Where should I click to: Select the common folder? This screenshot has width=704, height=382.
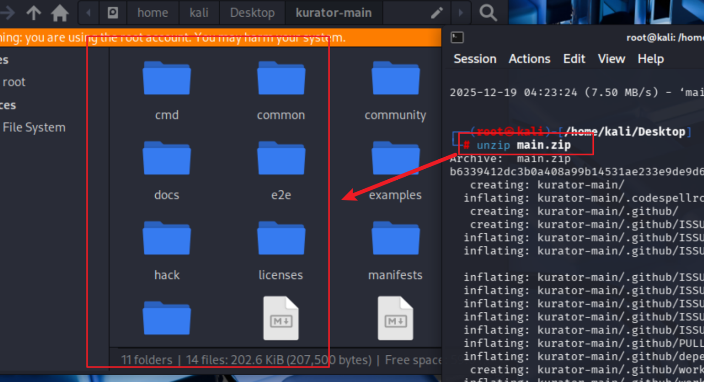click(281, 91)
